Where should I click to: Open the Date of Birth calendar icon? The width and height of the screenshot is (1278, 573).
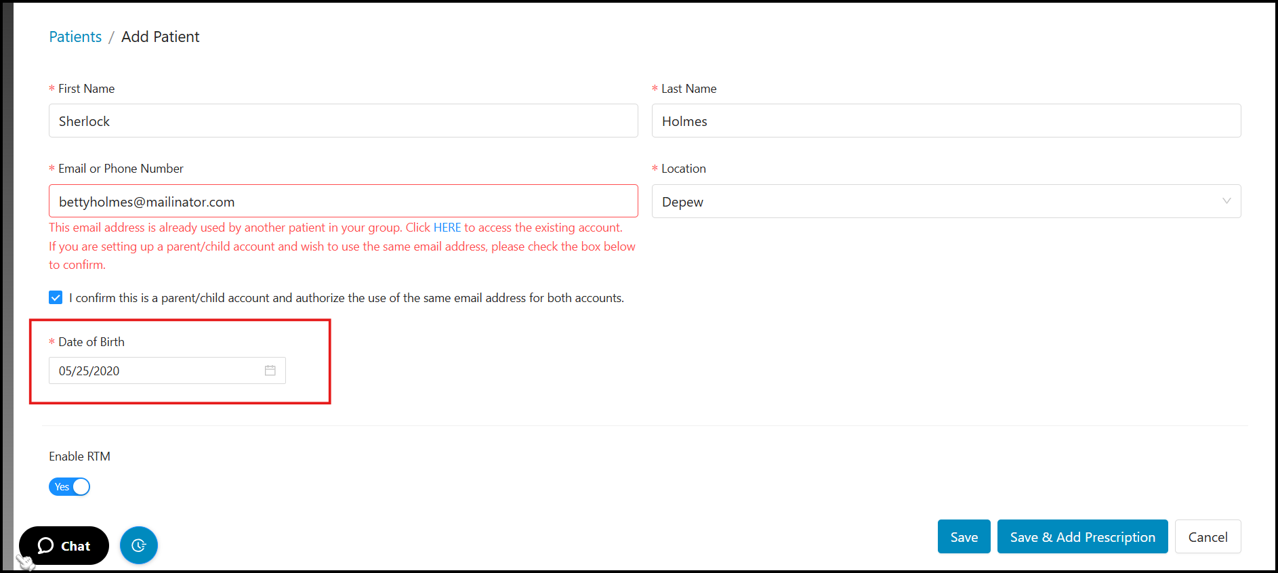(270, 370)
